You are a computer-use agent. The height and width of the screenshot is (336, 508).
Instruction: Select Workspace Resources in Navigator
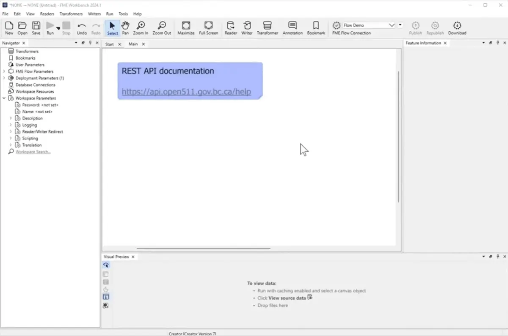tap(35, 92)
